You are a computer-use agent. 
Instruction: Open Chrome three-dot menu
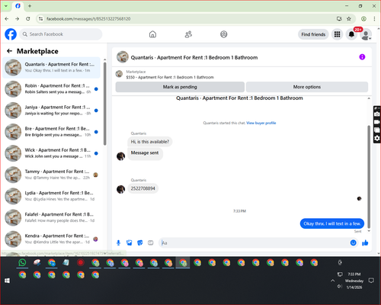[x=374, y=19]
